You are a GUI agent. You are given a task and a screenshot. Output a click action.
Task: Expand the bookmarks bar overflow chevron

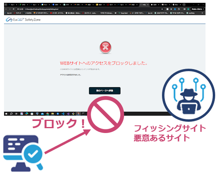coord(202,13)
